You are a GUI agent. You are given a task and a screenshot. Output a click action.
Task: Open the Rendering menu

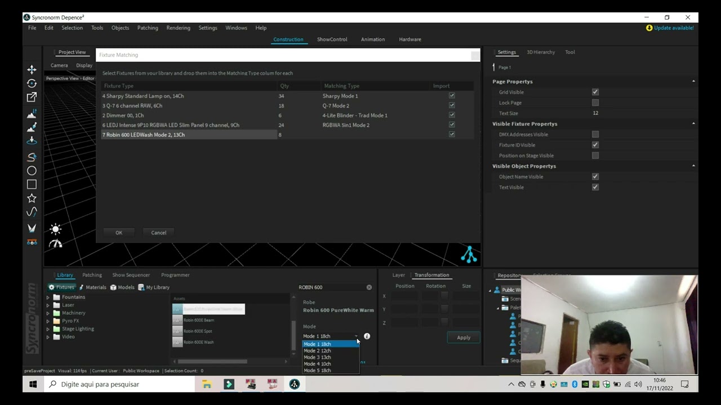pos(178,28)
